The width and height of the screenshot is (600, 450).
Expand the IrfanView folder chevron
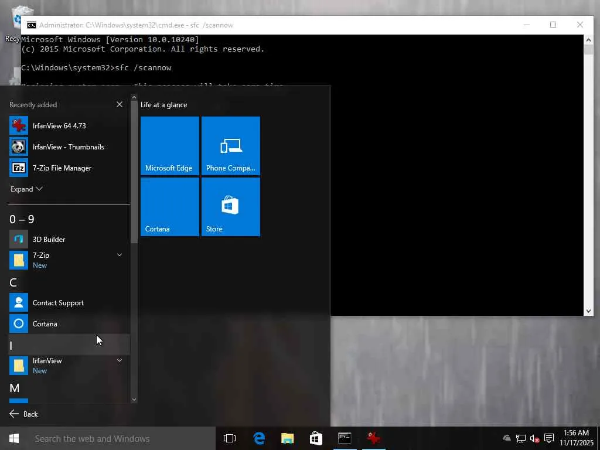pos(120,360)
